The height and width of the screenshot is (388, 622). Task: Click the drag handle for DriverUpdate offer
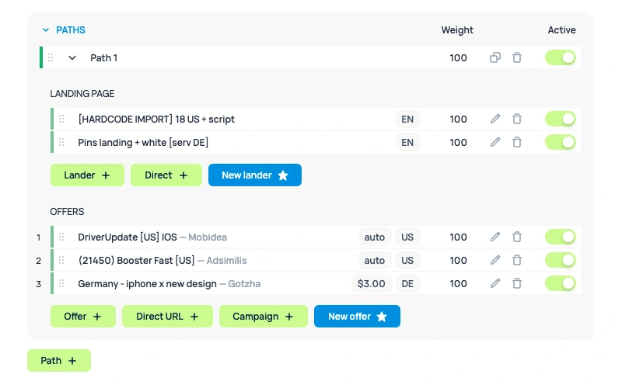tap(61, 237)
